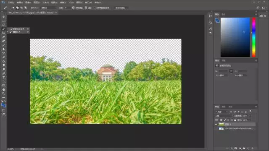The image size is (269, 151).
Task: Click the Select and Mask button
Action: pyautogui.click(x=121, y=8)
